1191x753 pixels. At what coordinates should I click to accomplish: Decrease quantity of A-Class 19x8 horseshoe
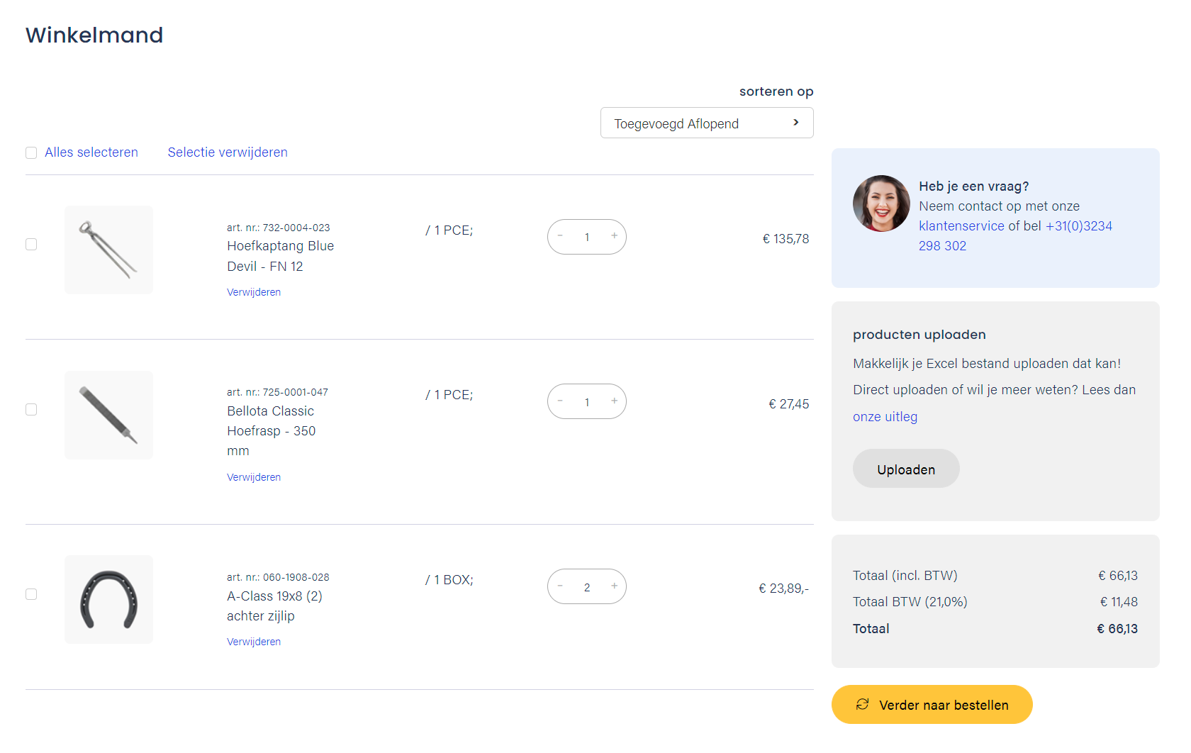coord(560,586)
